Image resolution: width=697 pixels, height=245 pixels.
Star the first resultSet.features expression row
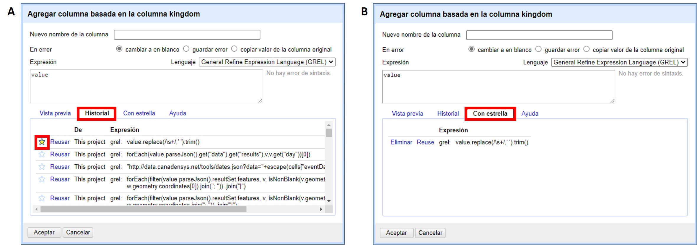pyautogui.click(x=42, y=179)
